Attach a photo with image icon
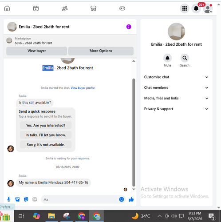Viewport: 221px width, 222px height. (x=17, y=199)
